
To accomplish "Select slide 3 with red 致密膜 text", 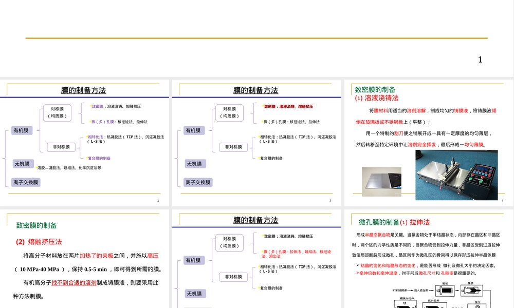I will coord(256,143).
